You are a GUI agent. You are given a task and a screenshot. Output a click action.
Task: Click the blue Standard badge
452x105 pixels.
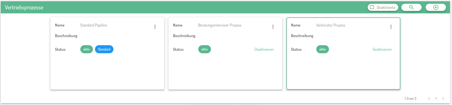(104, 49)
